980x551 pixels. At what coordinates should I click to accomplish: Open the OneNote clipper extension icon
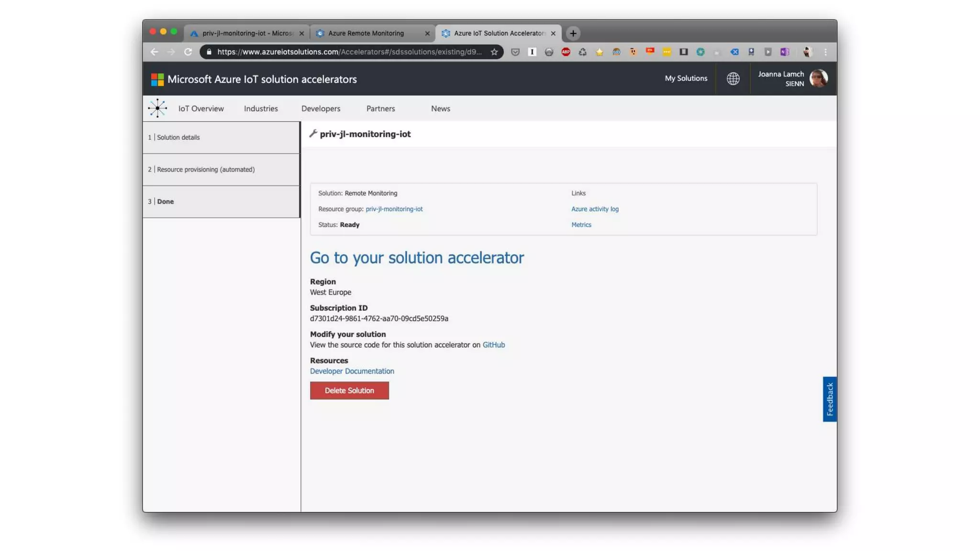click(784, 52)
